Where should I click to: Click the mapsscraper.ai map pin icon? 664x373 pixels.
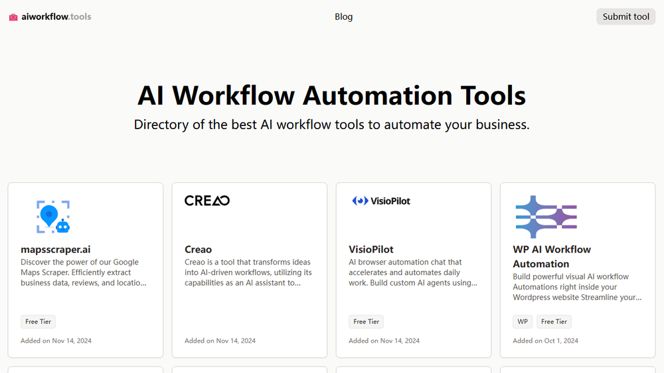coord(53,217)
